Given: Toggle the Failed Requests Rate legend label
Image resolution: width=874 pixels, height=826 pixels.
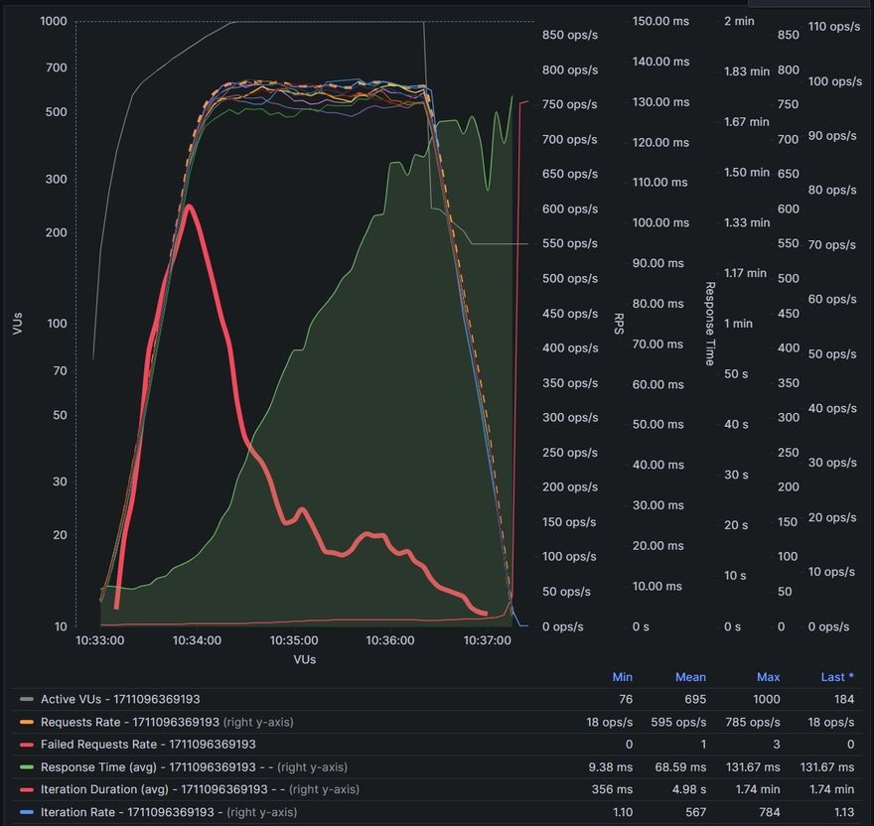Looking at the screenshot, I should point(148,745).
